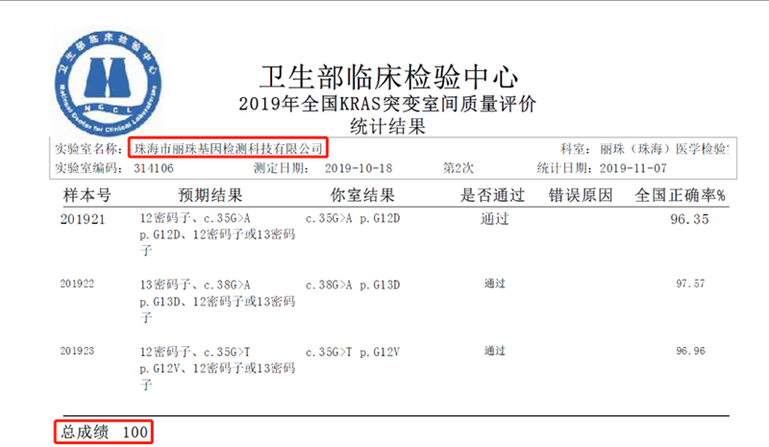Click the NCCL circular logo
Image resolution: width=769 pixels, height=447 pixels.
click(108, 84)
